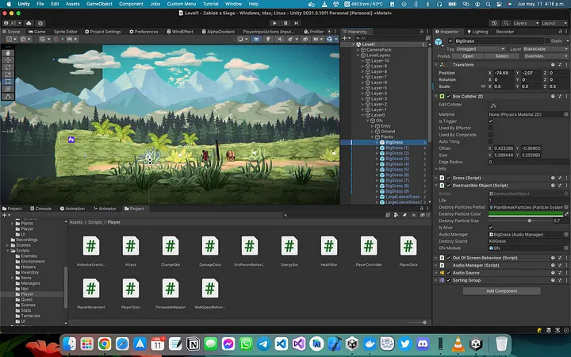Click the Scripts breadcrumb in Project

pos(94,222)
